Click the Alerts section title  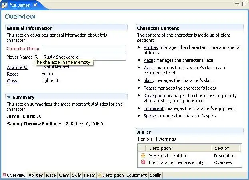(x=144, y=132)
